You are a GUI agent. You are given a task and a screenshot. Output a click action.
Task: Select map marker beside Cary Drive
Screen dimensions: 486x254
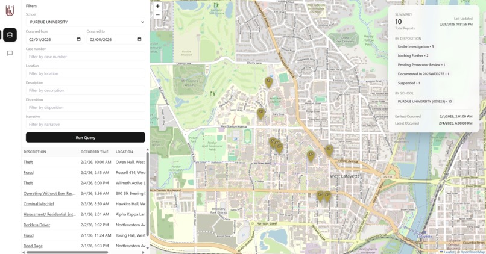[261, 114]
